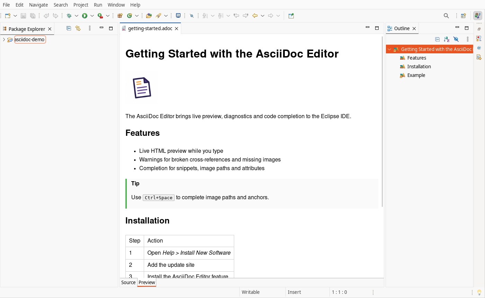Open the Declaration view icon
Viewport: 485px width, 298px height.
click(479, 57)
